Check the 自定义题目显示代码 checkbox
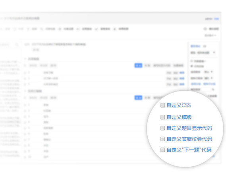 pyautogui.click(x=162, y=128)
